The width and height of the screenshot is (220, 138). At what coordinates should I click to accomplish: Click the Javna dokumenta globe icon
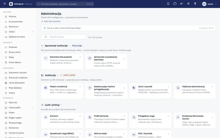(x=6, y=83)
